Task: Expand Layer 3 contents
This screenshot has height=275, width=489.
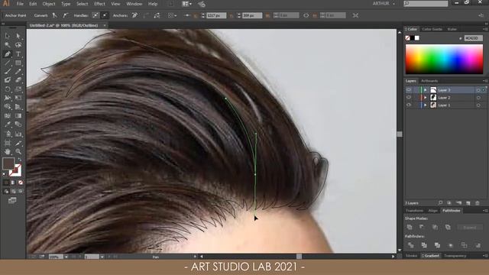Action: pos(425,90)
